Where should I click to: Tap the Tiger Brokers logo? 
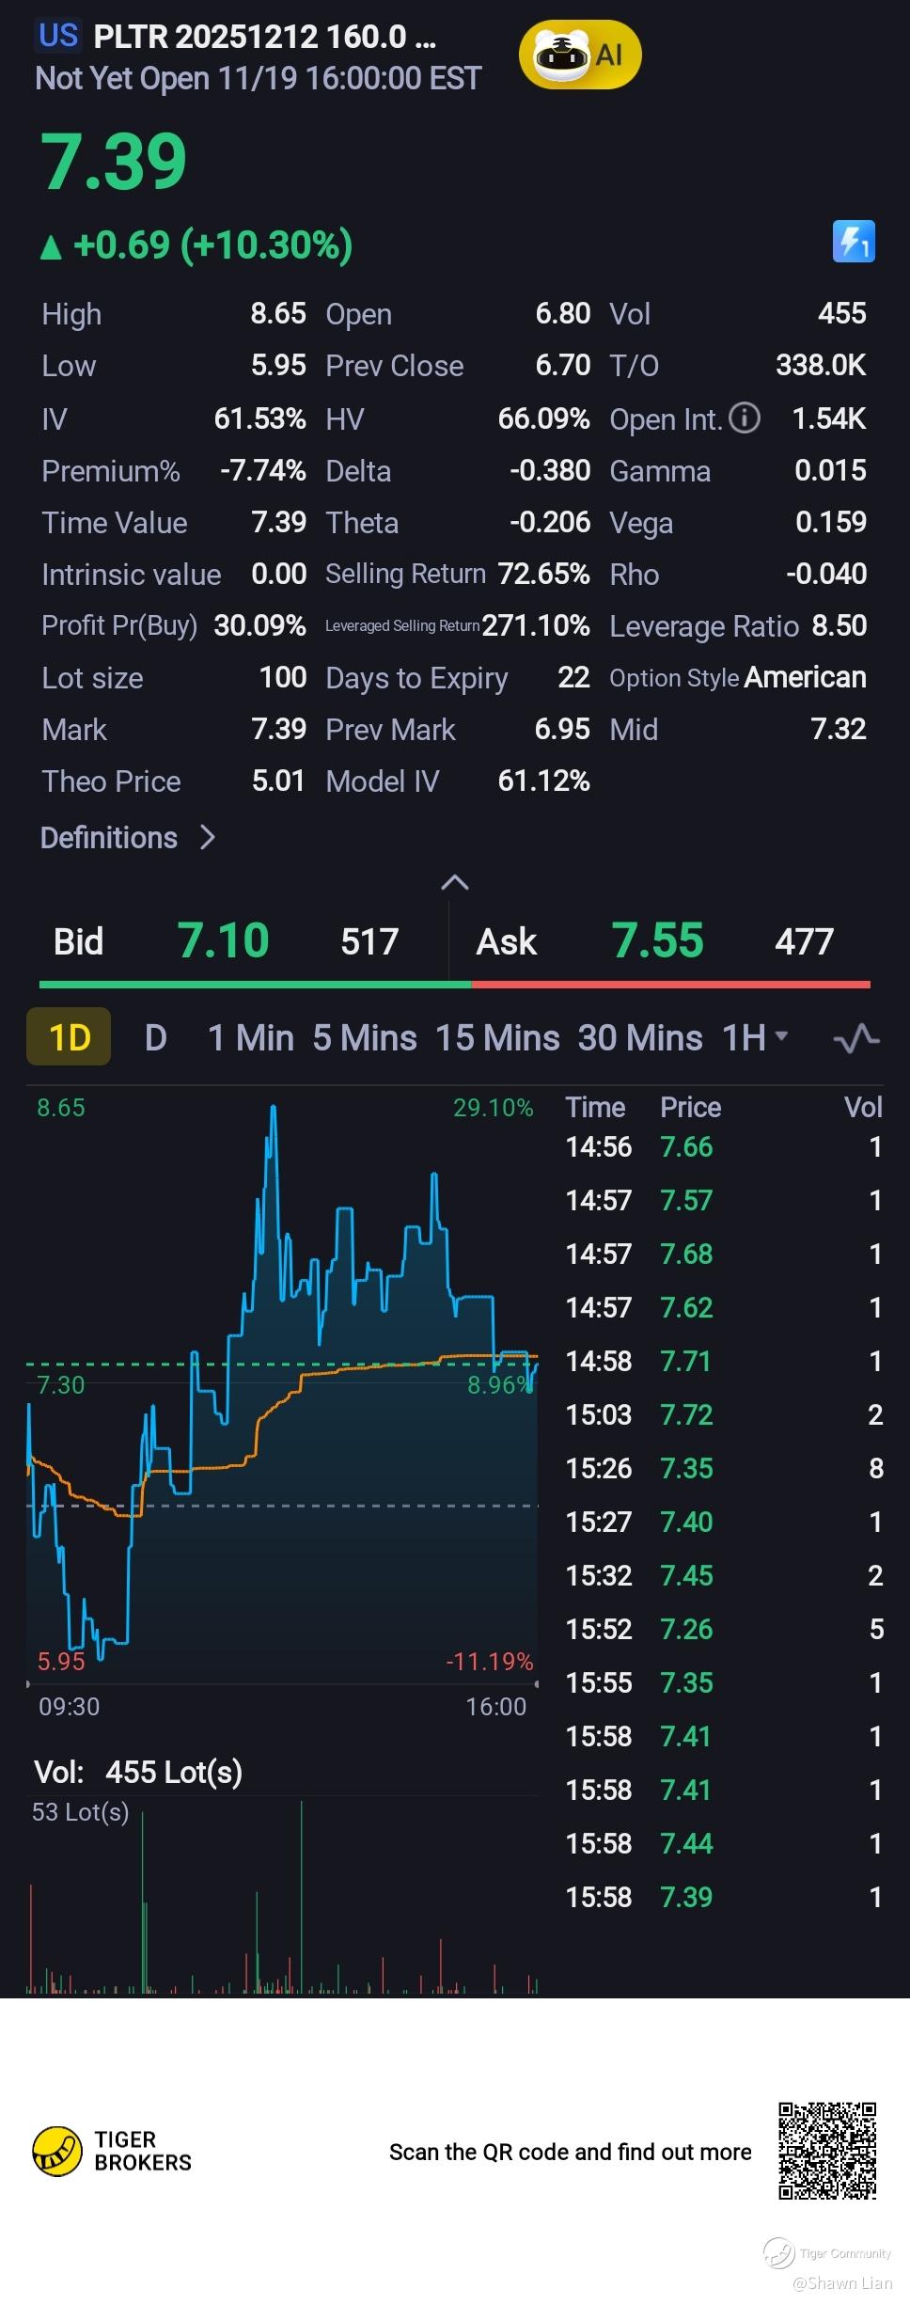(112, 2151)
